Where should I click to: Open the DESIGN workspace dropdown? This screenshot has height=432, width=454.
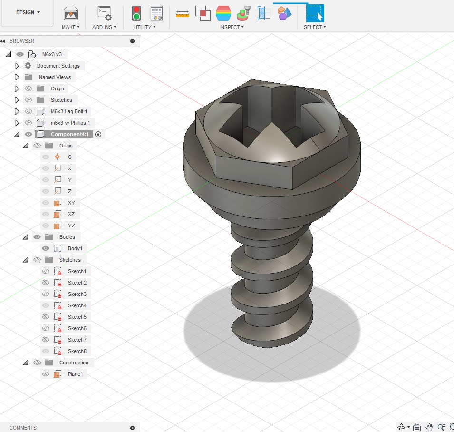click(28, 12)
